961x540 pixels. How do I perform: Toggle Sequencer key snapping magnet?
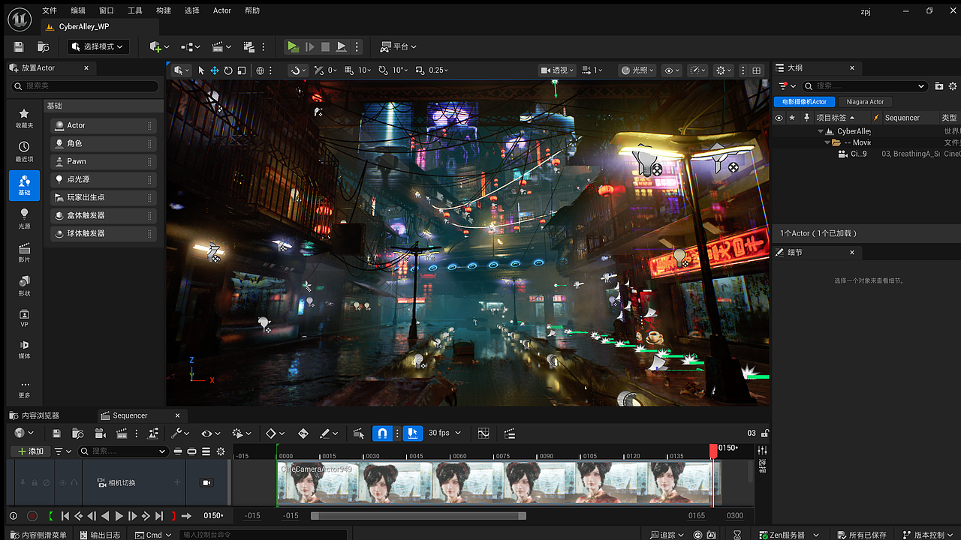(x=382, y=433)
